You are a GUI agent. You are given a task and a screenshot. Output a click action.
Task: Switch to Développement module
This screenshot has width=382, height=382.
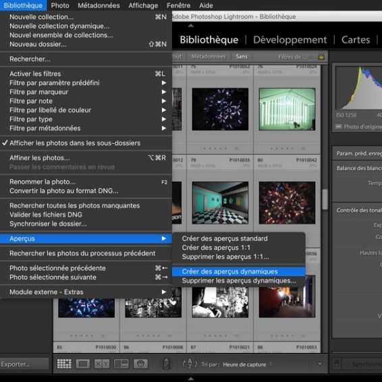pyautogui.click(x=290, y=40)
